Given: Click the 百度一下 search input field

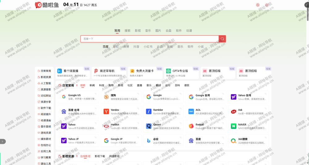Looking at the screenshot, I should (x=150, y=39).
